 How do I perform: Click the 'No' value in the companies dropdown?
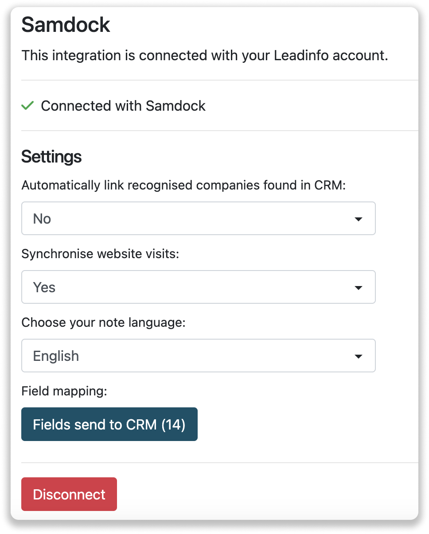coord(42,218)
